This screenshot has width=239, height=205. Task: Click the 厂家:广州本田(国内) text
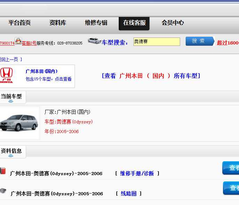(x=67, y=112)
